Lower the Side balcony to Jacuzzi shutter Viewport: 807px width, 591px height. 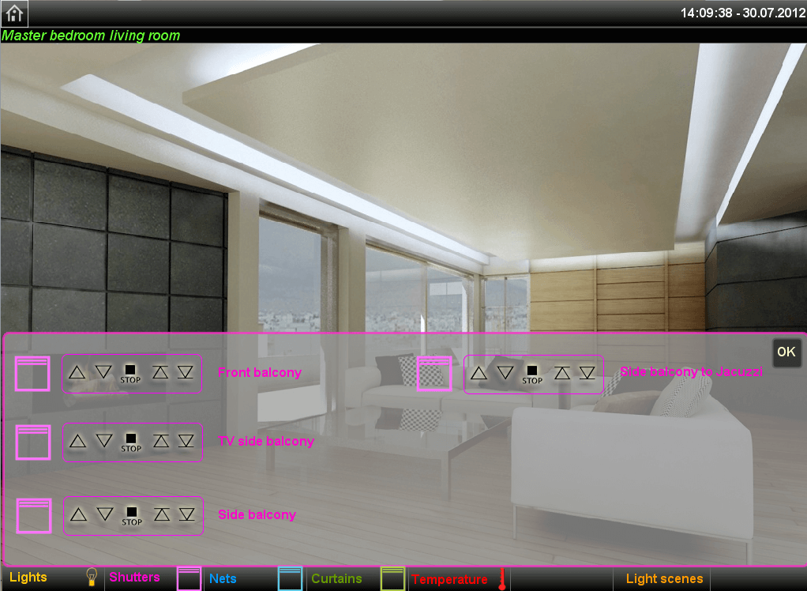(x=505, y=372)
